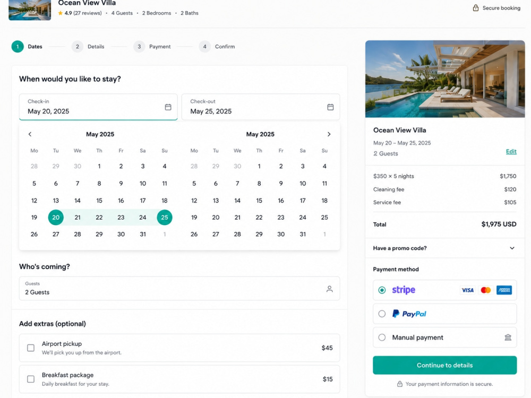Click the lock icon beside payment secure note
Screen dimensions: 531x398
(x=400, y=384)
